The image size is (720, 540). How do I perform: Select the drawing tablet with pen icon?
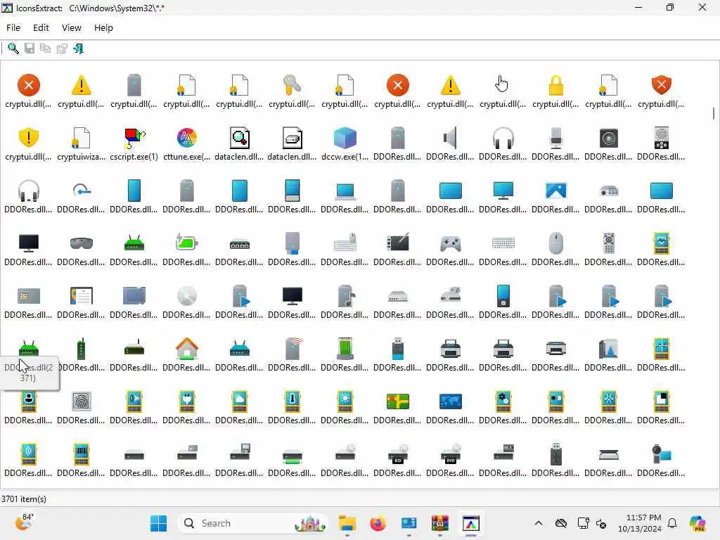point(398,243)
